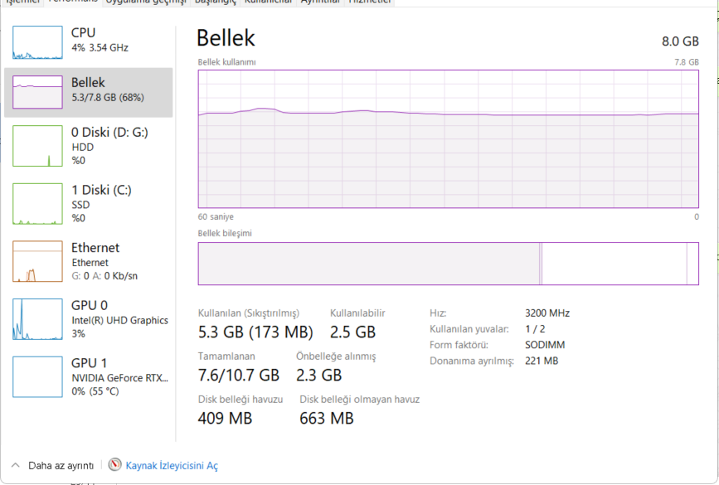Go to the Ayrıntılar tab
Screen dimensions: 719x485
click(x=320, y=2)
